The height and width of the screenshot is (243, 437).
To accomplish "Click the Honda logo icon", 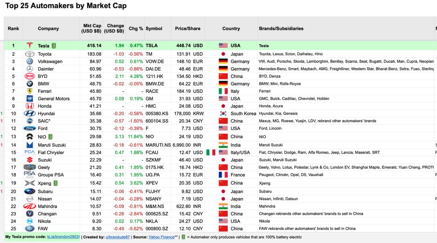I will point(29,106).
